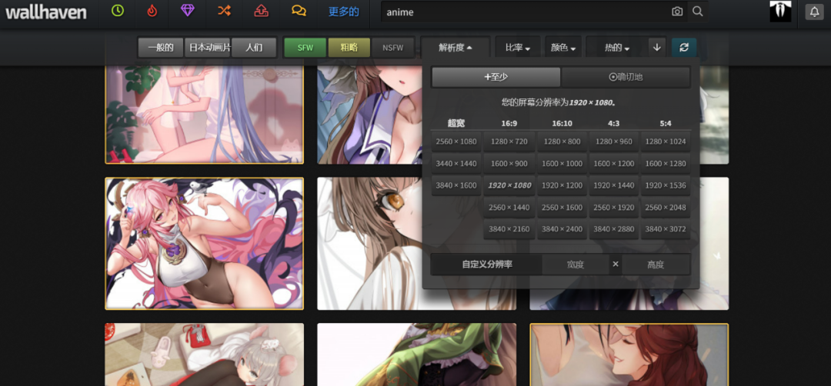Choose resolution 1920 × 1536
831x386 pixels.
point(666,185)
